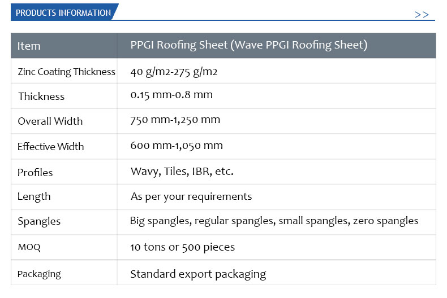Select the Spangles row label

click(x=39, y=221)
